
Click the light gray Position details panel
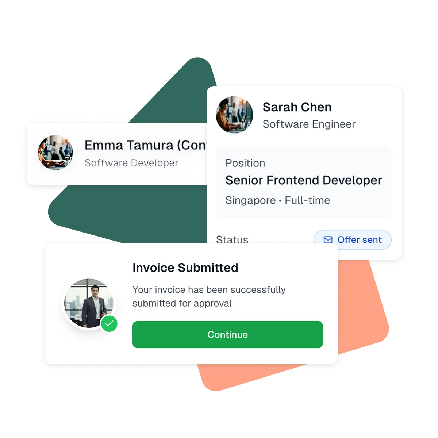(x=304, y=182)
